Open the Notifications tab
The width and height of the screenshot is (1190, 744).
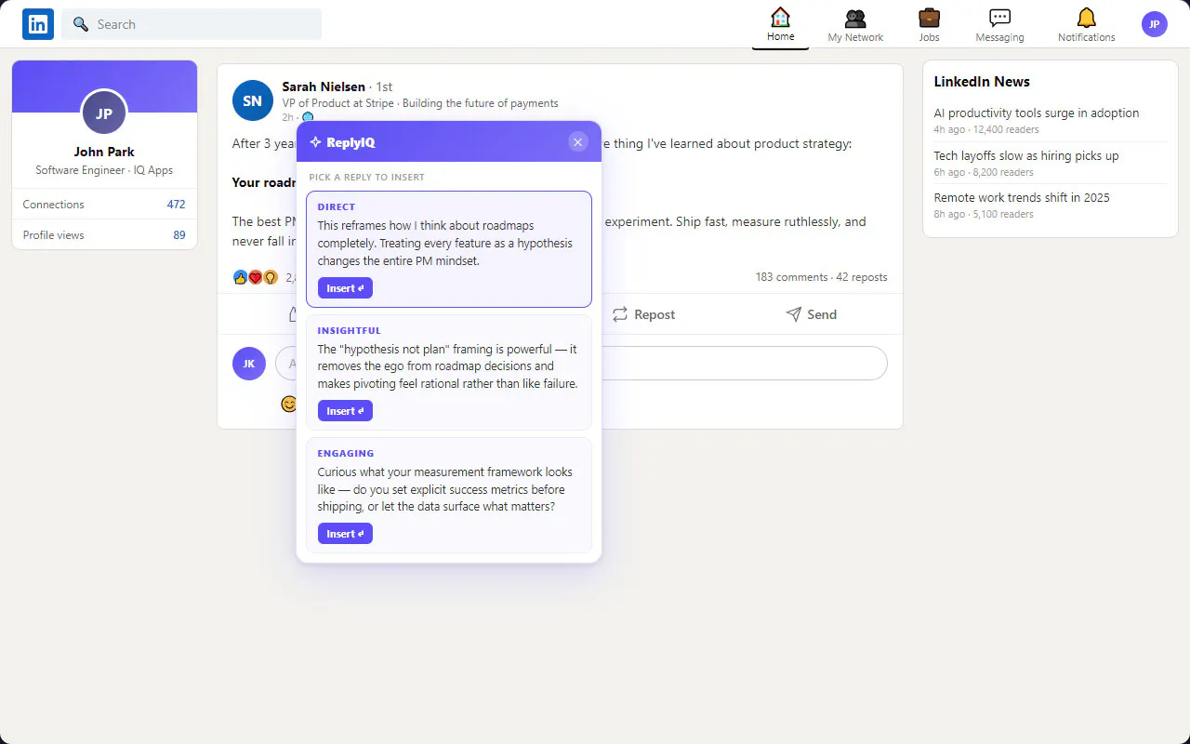pyautogui.click(x=1086, y=25)
